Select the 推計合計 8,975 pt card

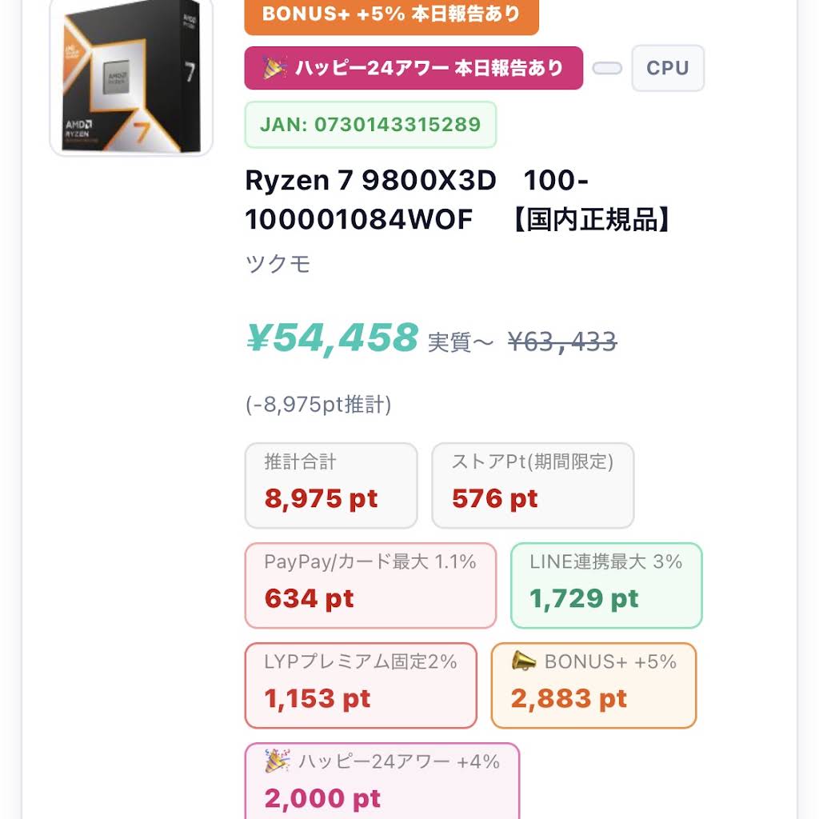[331, 485]
